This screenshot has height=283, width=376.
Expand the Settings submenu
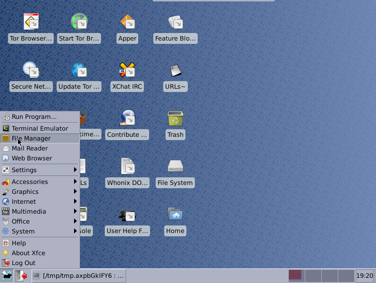coord(40,170)
